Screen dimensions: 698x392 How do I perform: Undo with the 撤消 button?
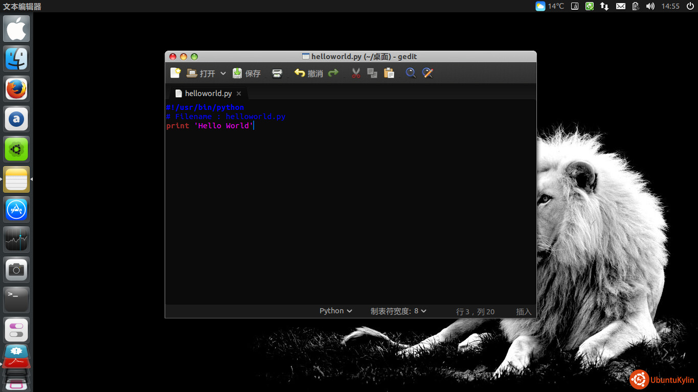(309, 73)
